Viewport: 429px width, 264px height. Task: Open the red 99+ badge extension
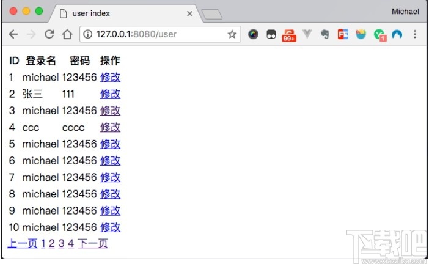[x=289, y=35]
